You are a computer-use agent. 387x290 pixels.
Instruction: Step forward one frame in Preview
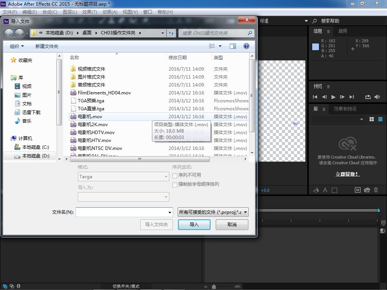pos(342,97)
